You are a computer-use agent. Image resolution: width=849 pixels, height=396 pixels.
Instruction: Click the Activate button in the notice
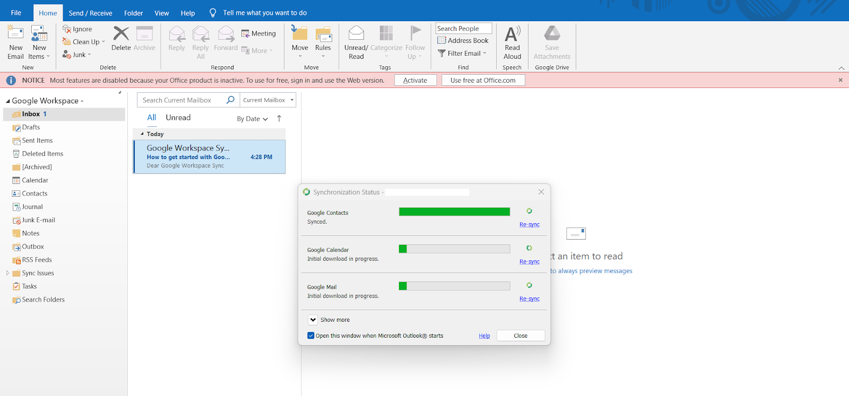coord(415,80)
